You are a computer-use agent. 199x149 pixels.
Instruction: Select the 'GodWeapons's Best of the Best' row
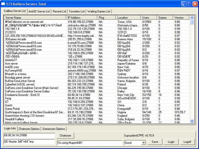pos(96,112)
